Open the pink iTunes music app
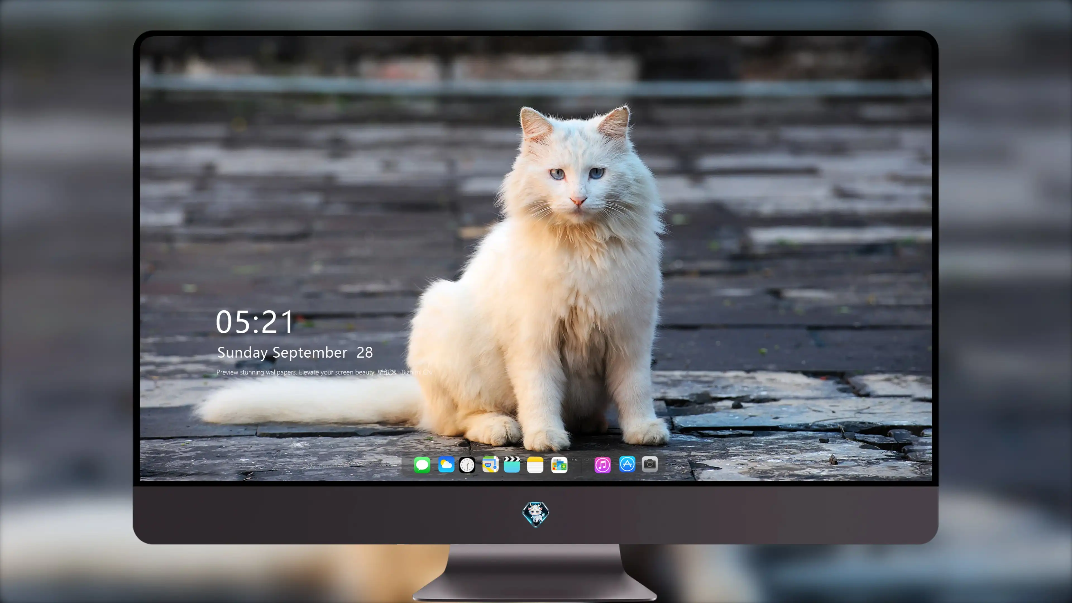Viewport: 1072px width, 603px height. 603,465
